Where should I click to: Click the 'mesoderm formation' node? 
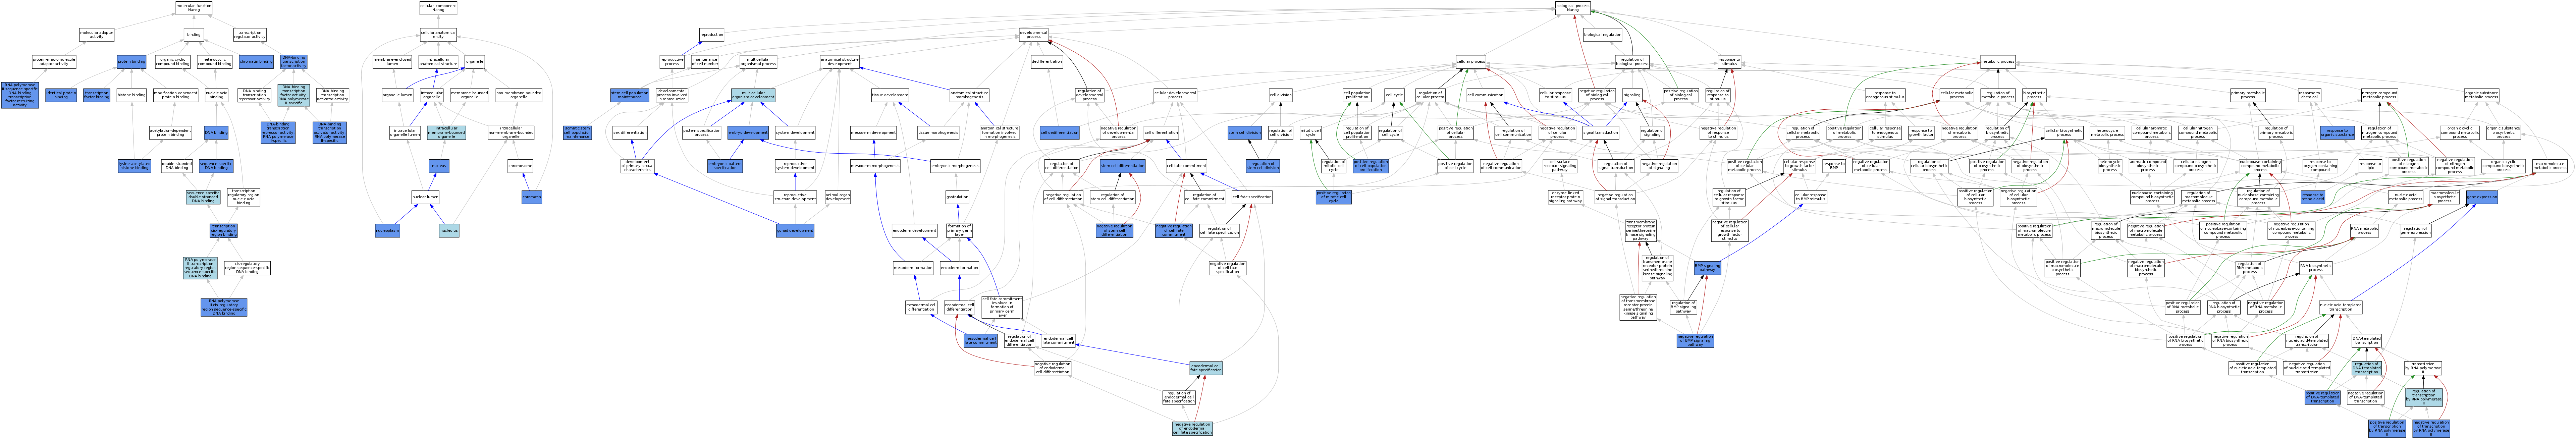pos(913,268)
